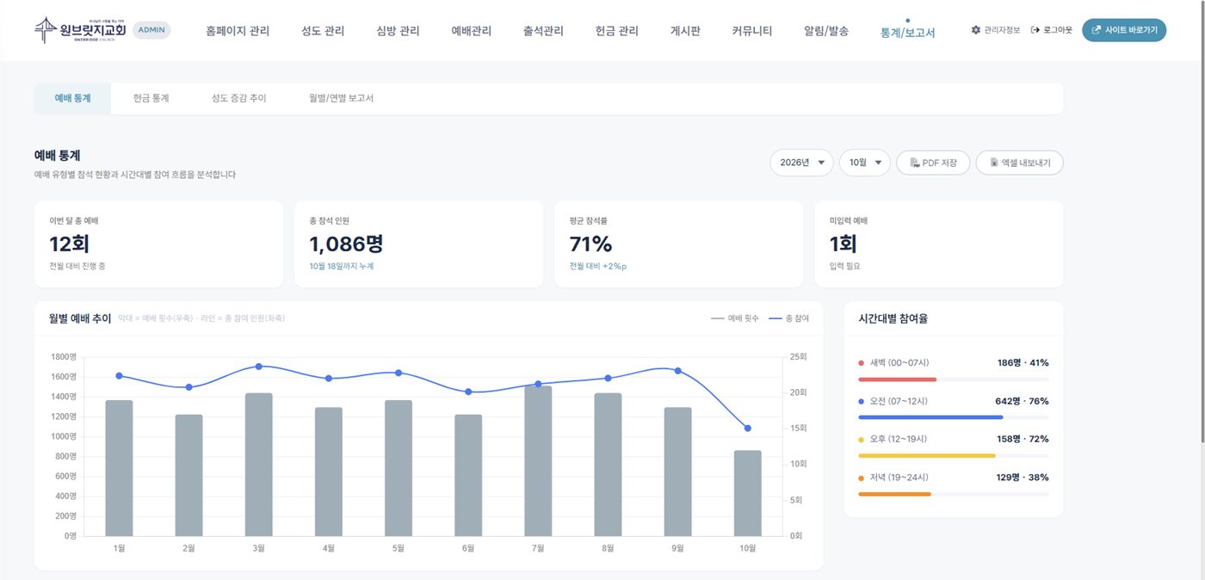
Task: Open 심방 관리 menu
Action: (398, 31)
